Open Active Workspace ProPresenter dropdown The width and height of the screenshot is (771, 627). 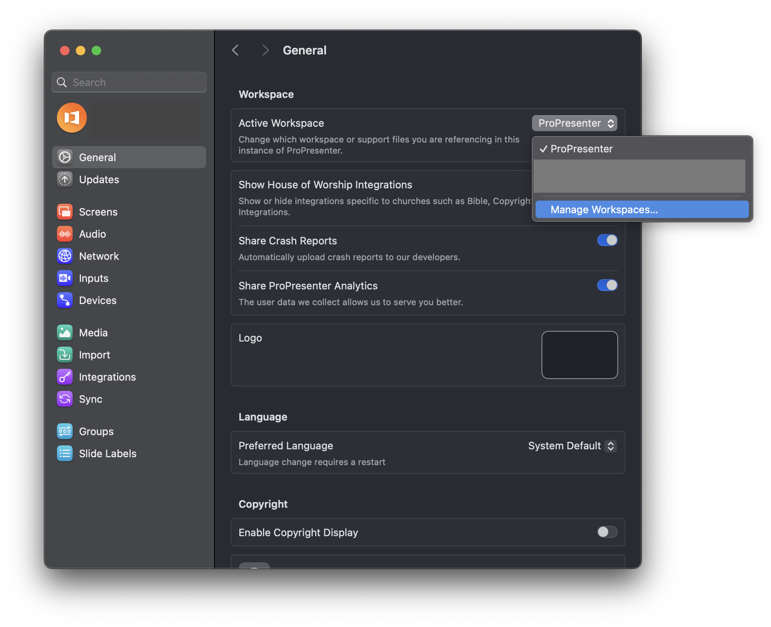click(x=574, y=123)
